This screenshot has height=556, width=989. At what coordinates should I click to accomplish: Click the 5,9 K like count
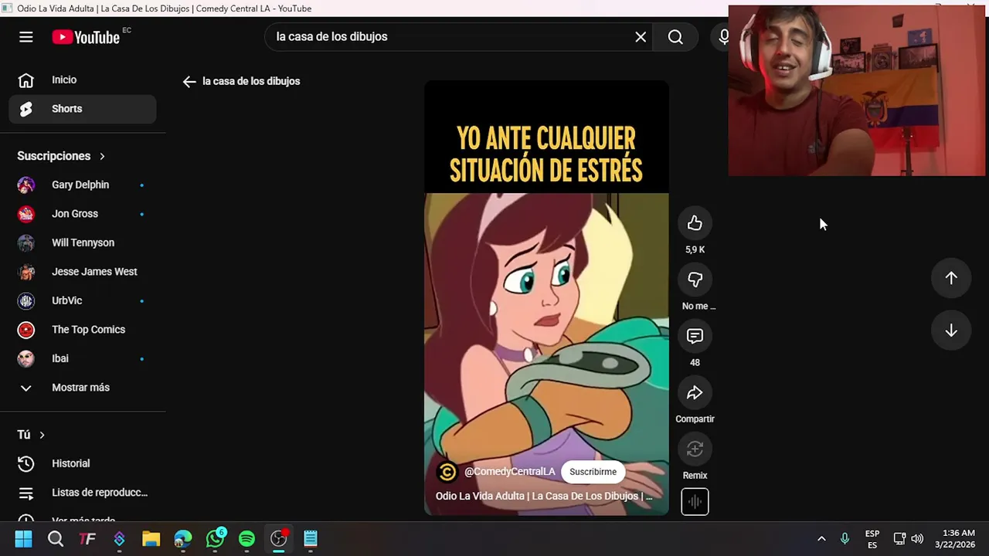coord(695,249)
